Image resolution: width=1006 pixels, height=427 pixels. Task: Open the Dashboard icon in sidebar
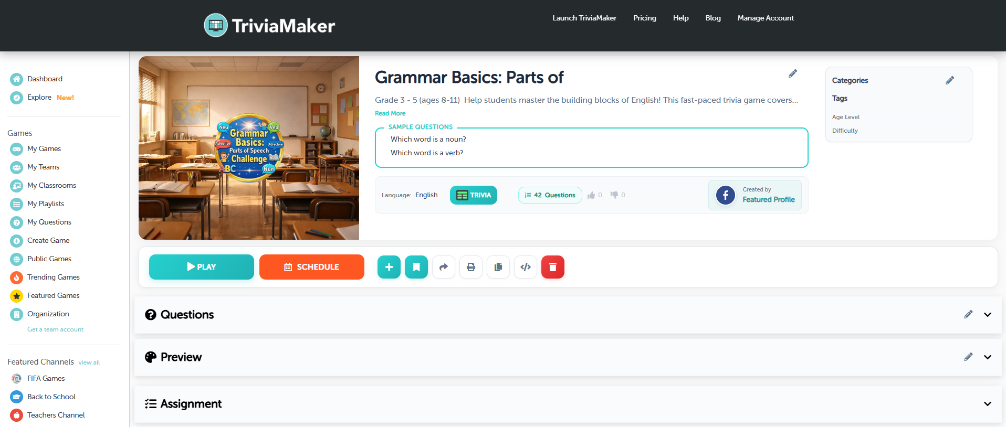[17, 79]
